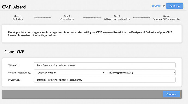
Task: Click the 'Create a CMP' heading
Action: (x=14, y=52)
